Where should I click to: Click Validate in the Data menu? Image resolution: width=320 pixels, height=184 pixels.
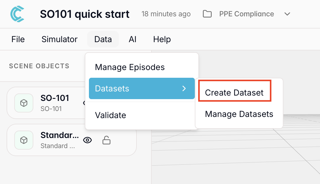[111, 115]
